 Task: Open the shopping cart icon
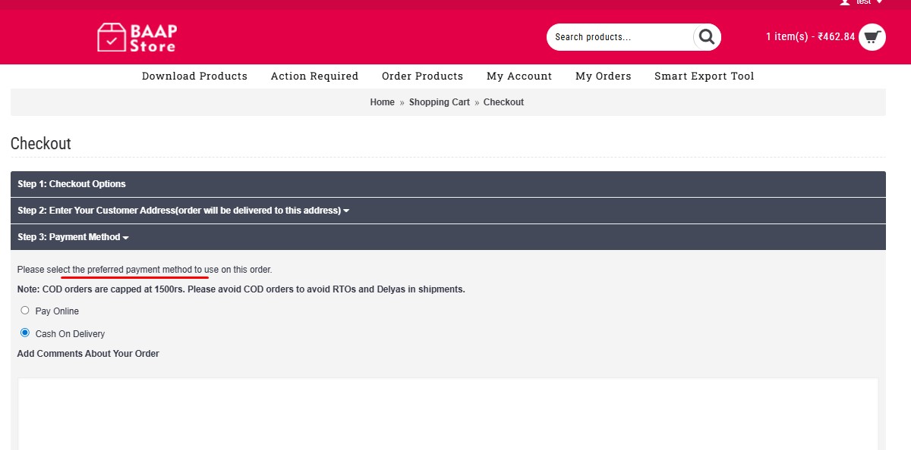click(872, 36)
